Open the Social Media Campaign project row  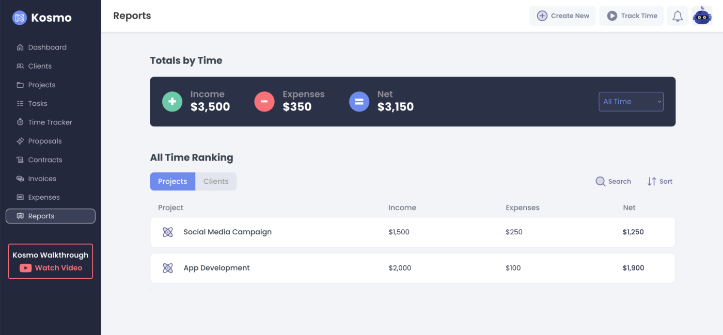(x=227, y=232)
